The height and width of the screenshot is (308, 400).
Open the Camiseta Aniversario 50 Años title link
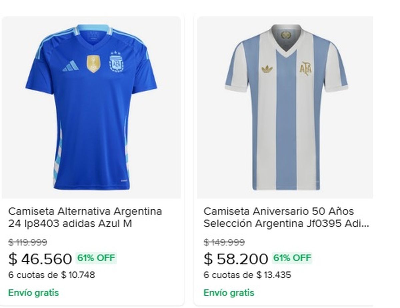pyautogui.click(x=286, y=217)
